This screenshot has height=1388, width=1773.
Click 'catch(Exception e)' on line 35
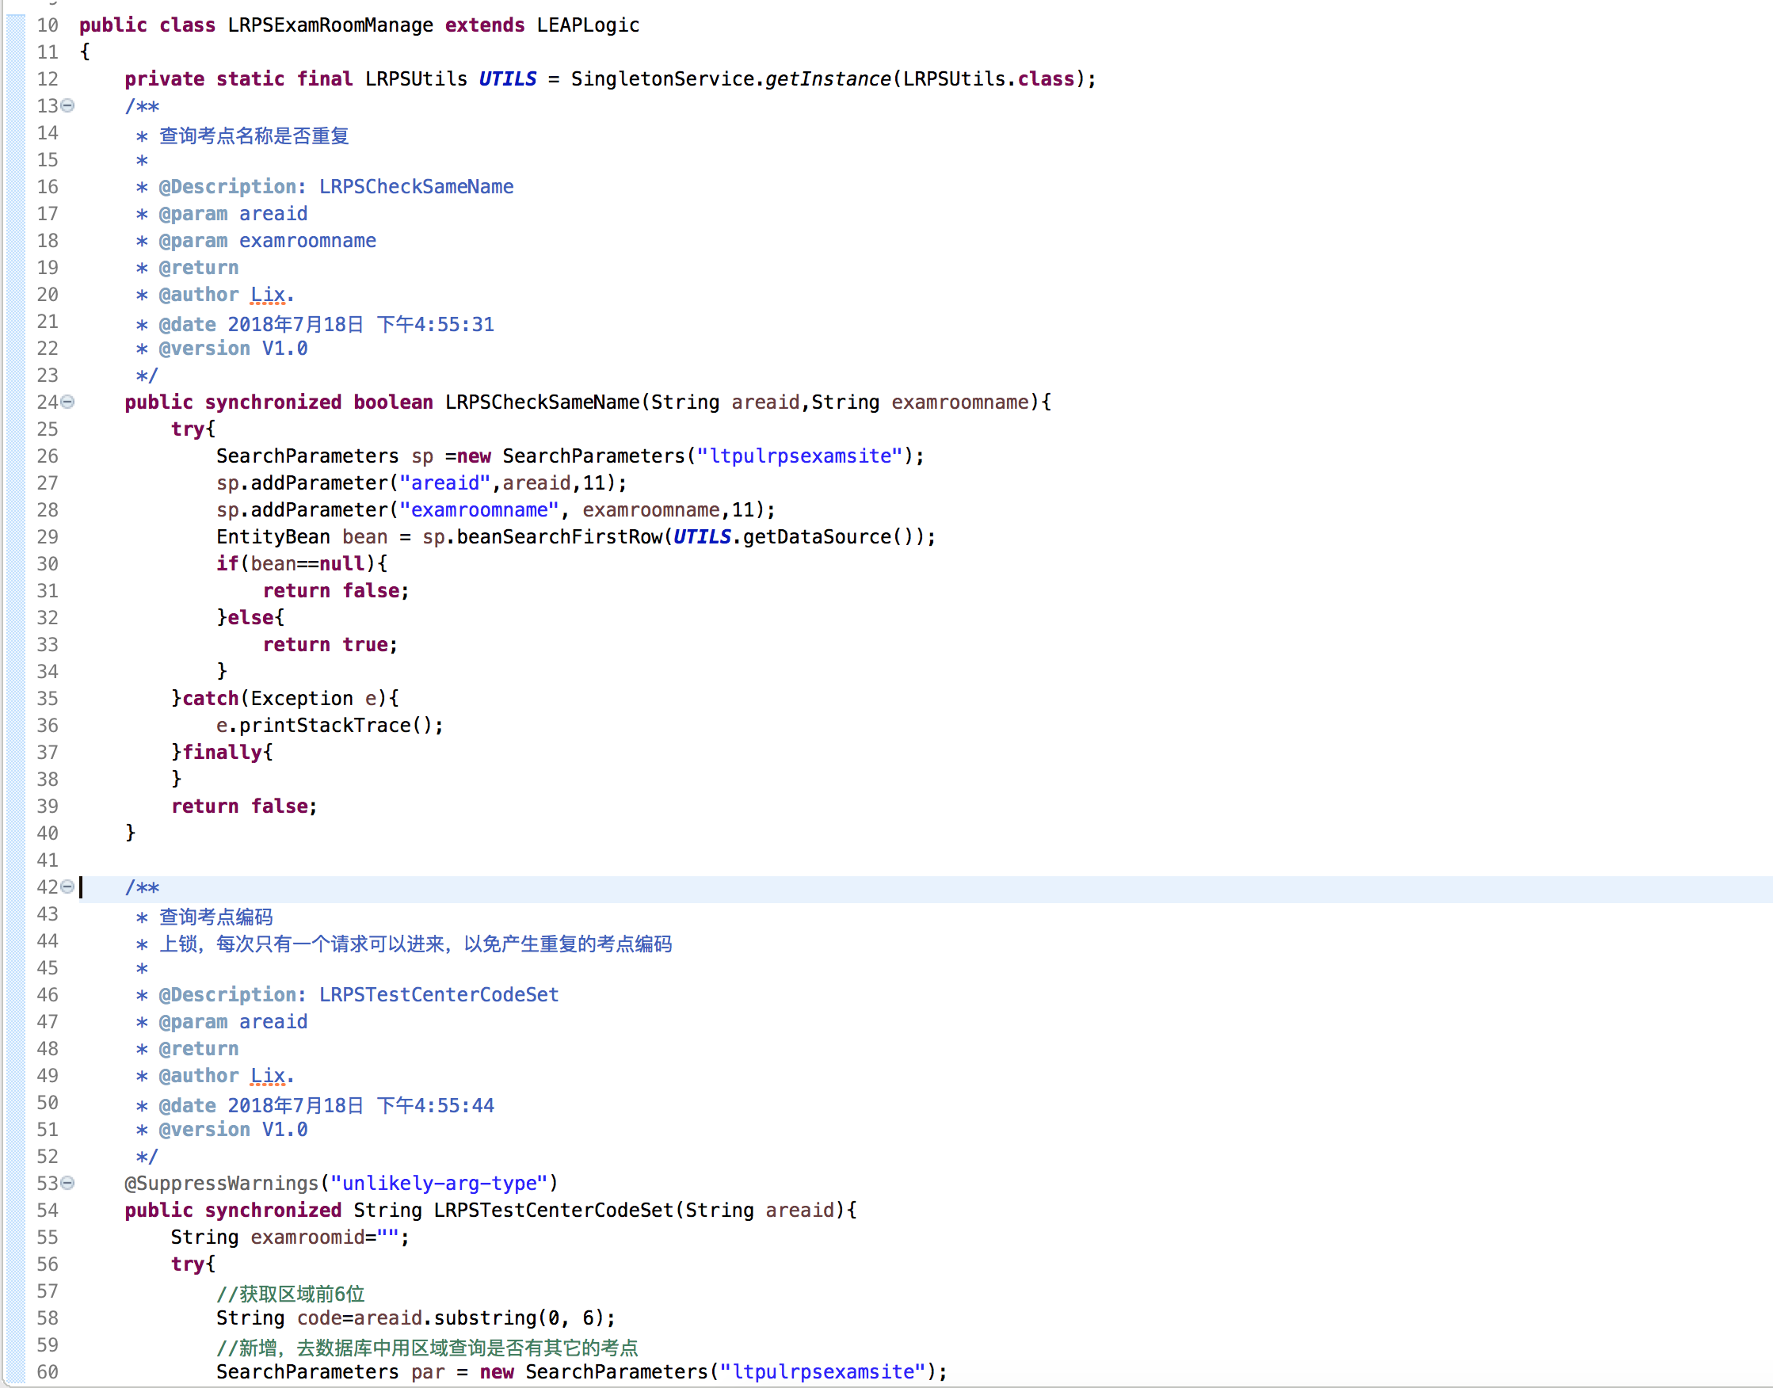pyautogui.click(x=285, y=698)
